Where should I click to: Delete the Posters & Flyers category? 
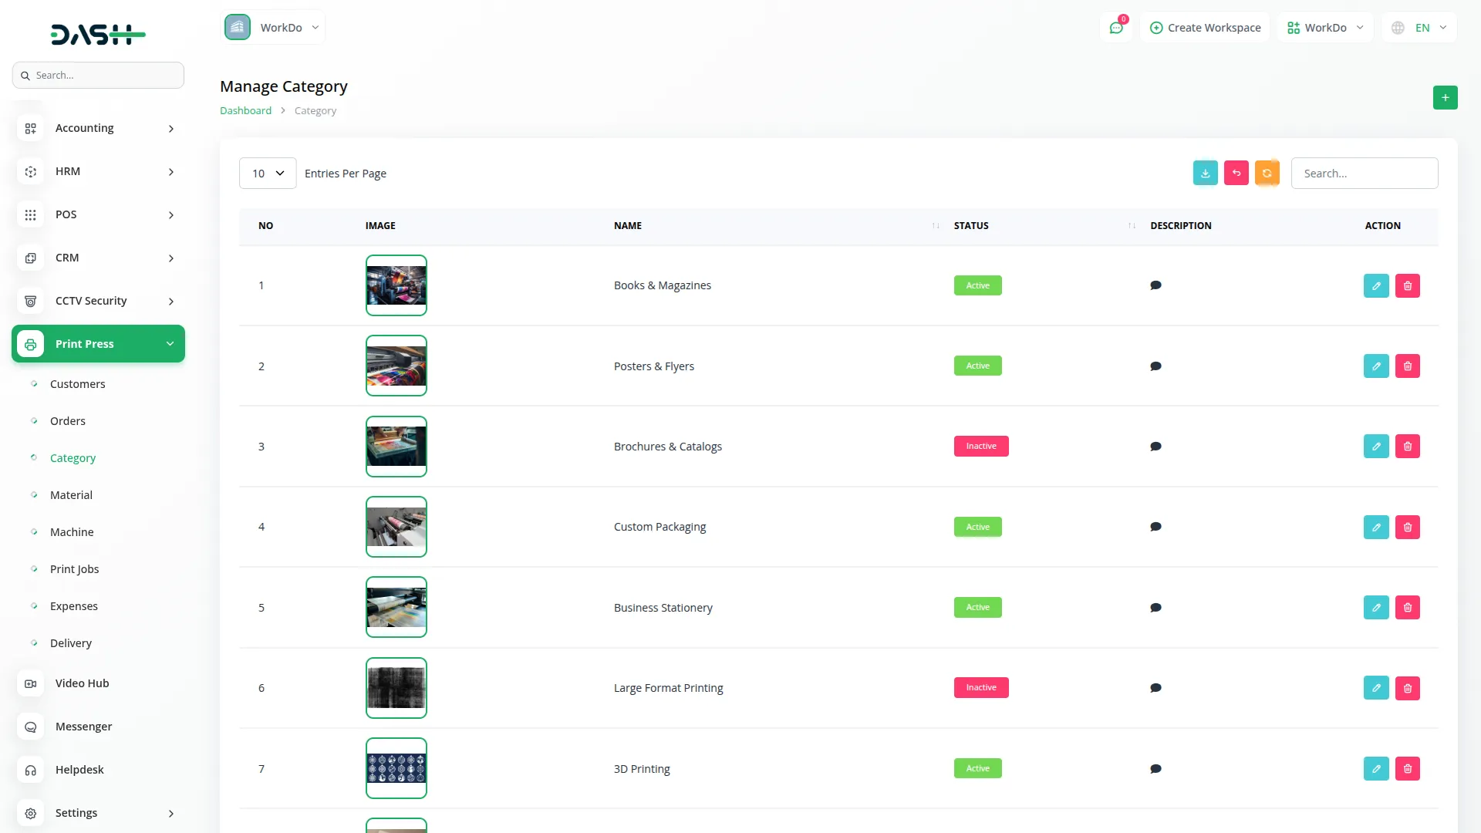(1407, 366)
